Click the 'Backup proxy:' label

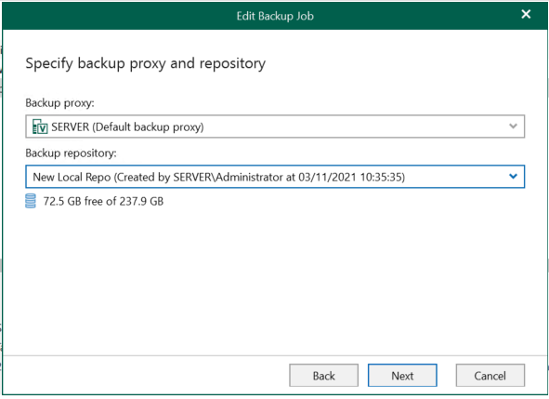(x=59, y=103)
